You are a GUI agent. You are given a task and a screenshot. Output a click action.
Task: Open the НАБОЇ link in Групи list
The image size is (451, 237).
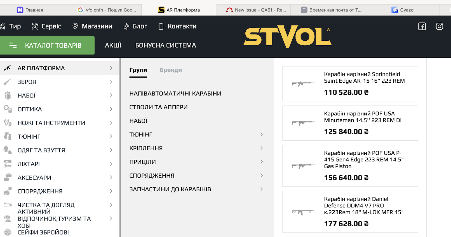click(138, 121)
